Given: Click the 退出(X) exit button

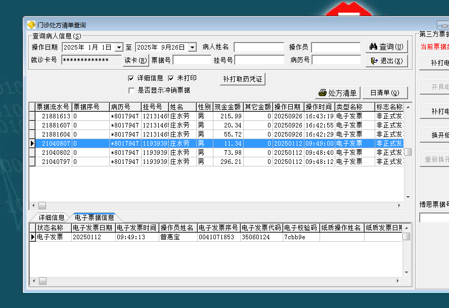Looking at the screenshot, I should click(x=387, y=61).
